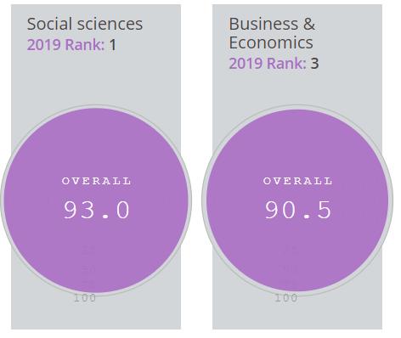401x338 pixels.
Task: Click the word Economics in the heading
Action: (x=271, y=42)
